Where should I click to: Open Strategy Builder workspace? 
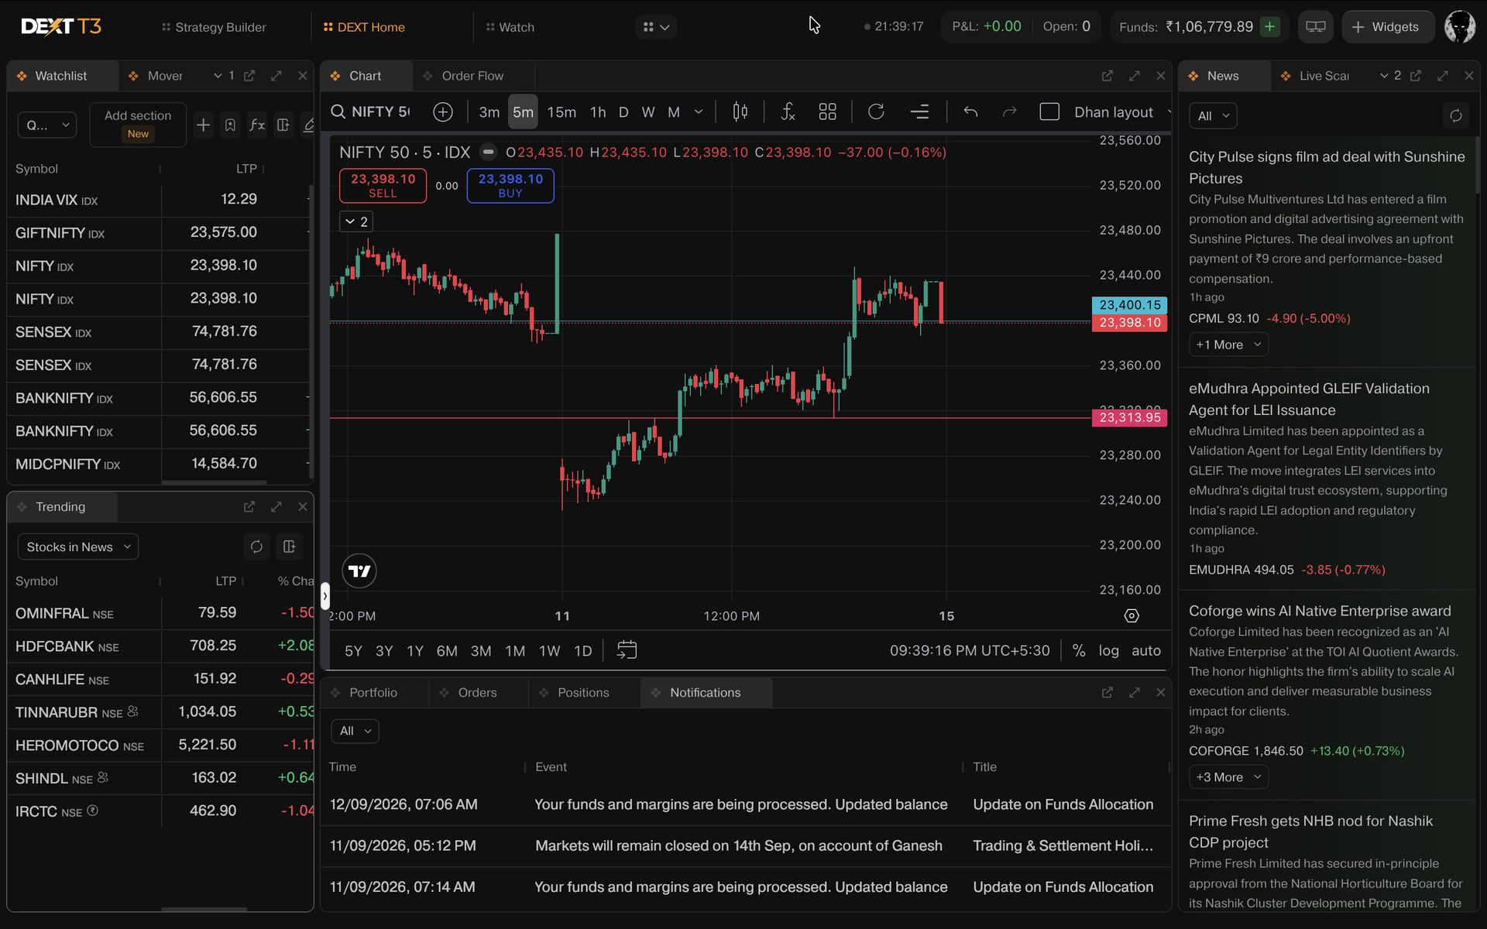click(x=213, y=27)
